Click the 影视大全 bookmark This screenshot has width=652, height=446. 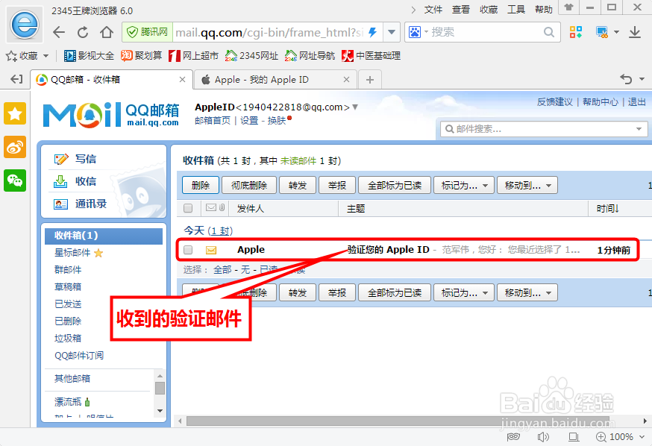(x=89, y=56)
